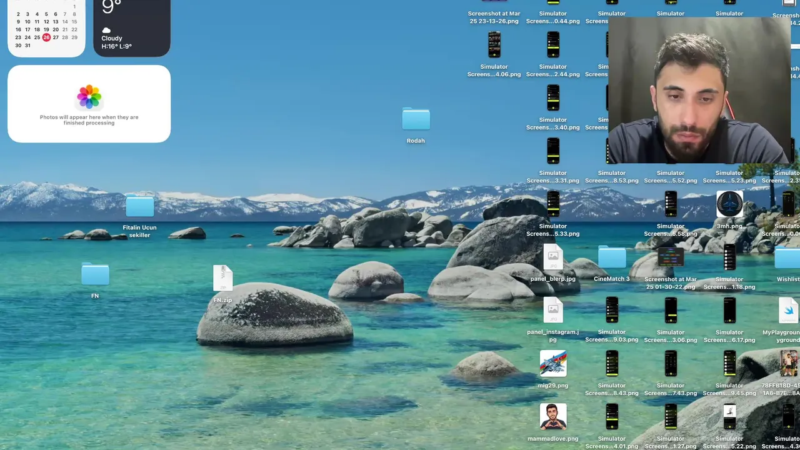Select the CineMatch 3 folder
800x450 pixels.
click(x=612, y=257)
